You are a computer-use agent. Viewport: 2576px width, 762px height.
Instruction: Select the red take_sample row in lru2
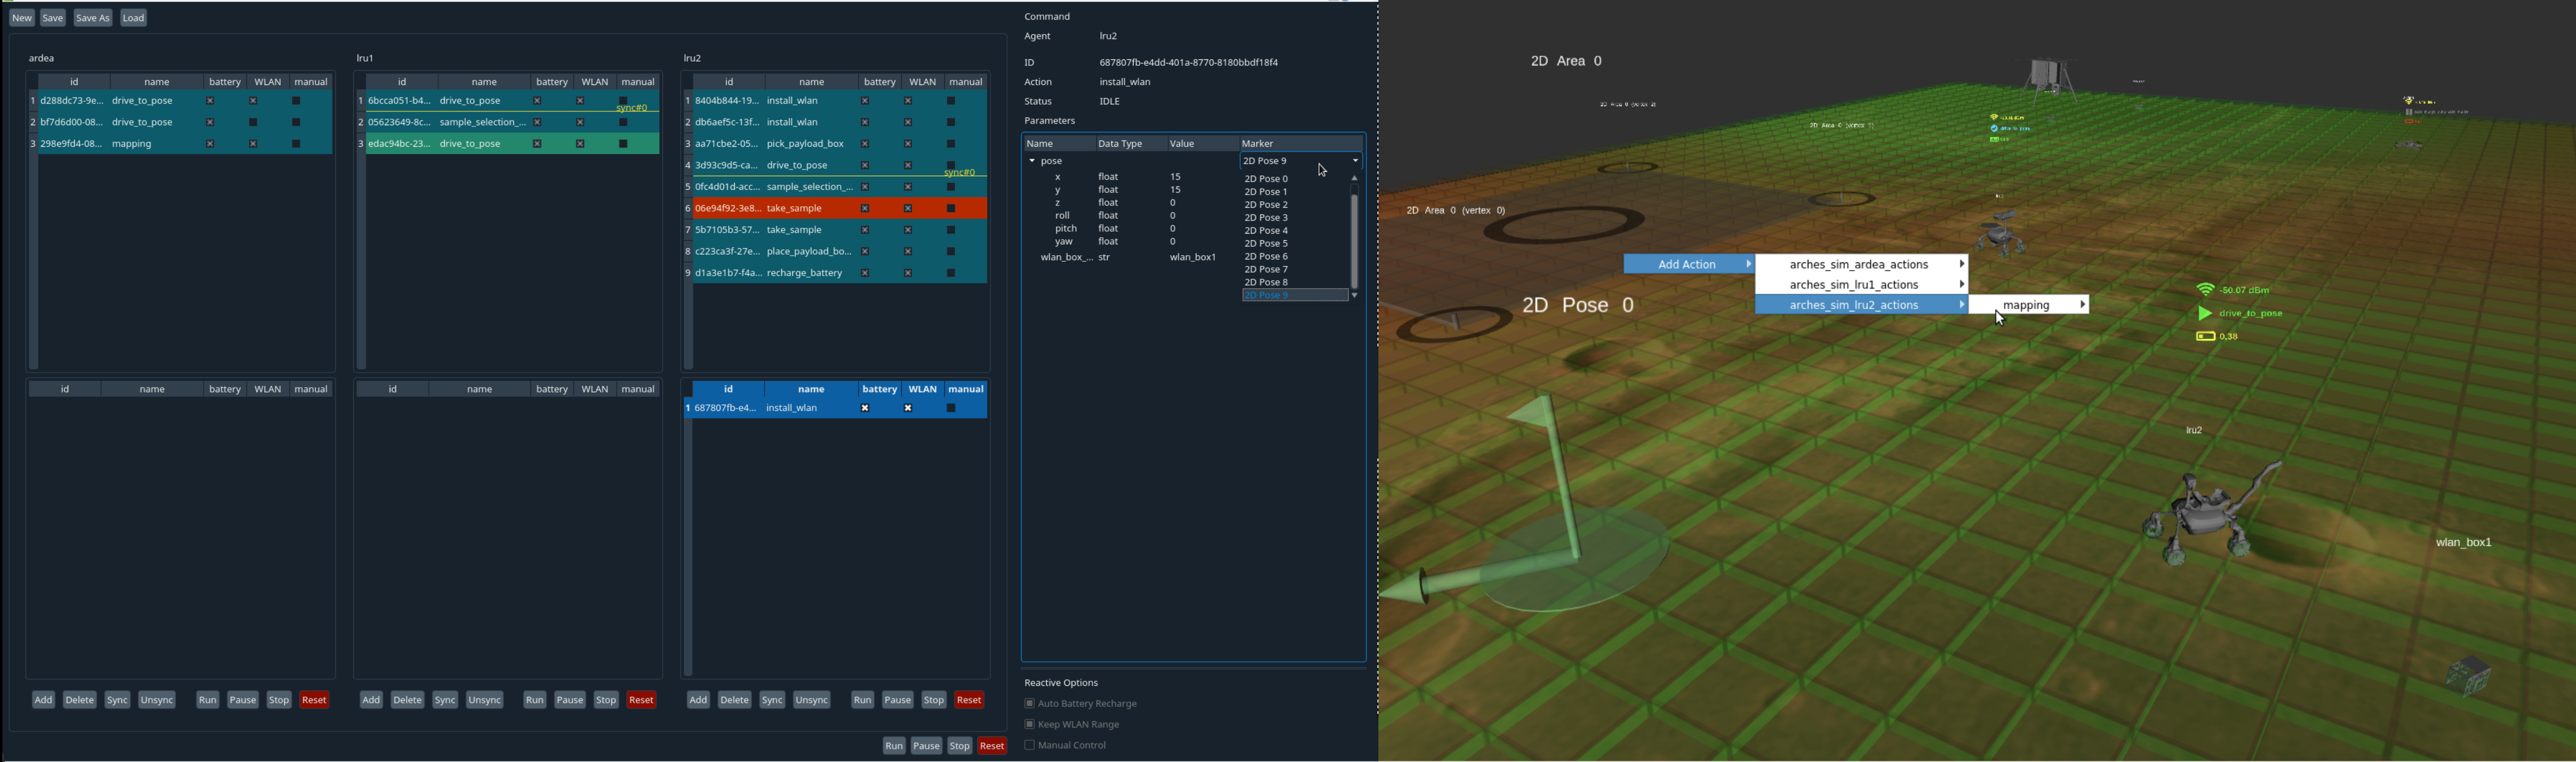tap(795, 209)
